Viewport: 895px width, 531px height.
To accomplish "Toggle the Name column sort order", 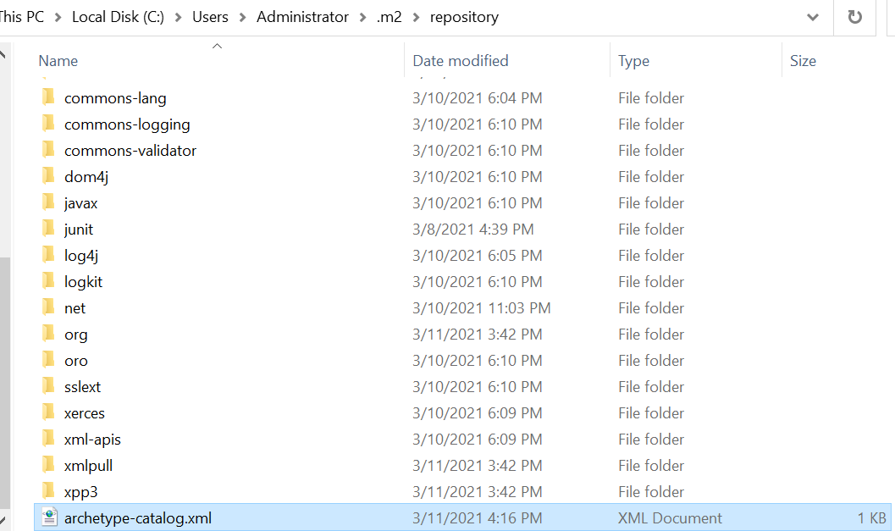I will point(58,60).
